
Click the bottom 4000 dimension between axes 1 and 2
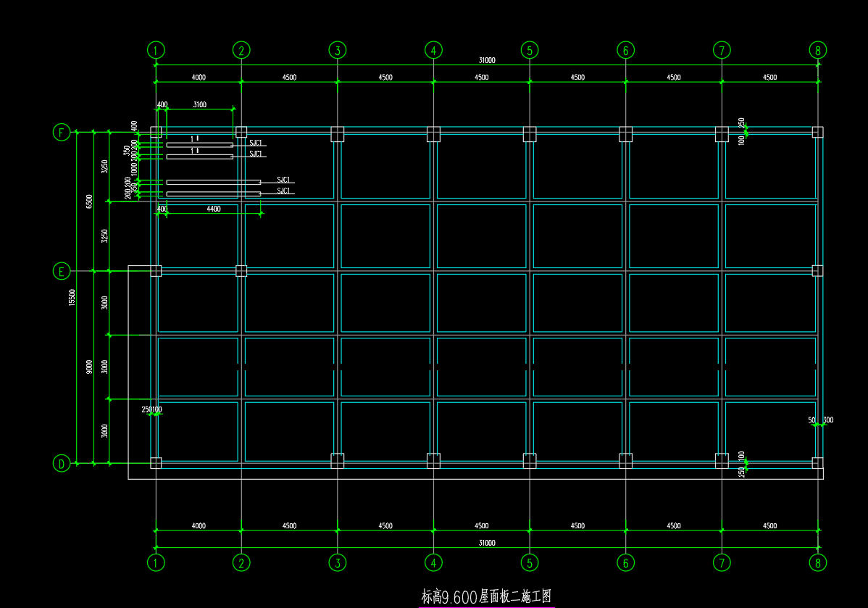(x=199, y=526)
